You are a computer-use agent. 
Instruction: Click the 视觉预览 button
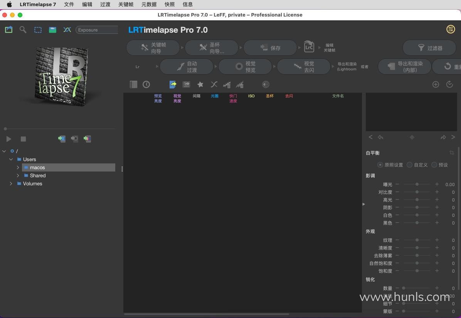click(245, 67)
